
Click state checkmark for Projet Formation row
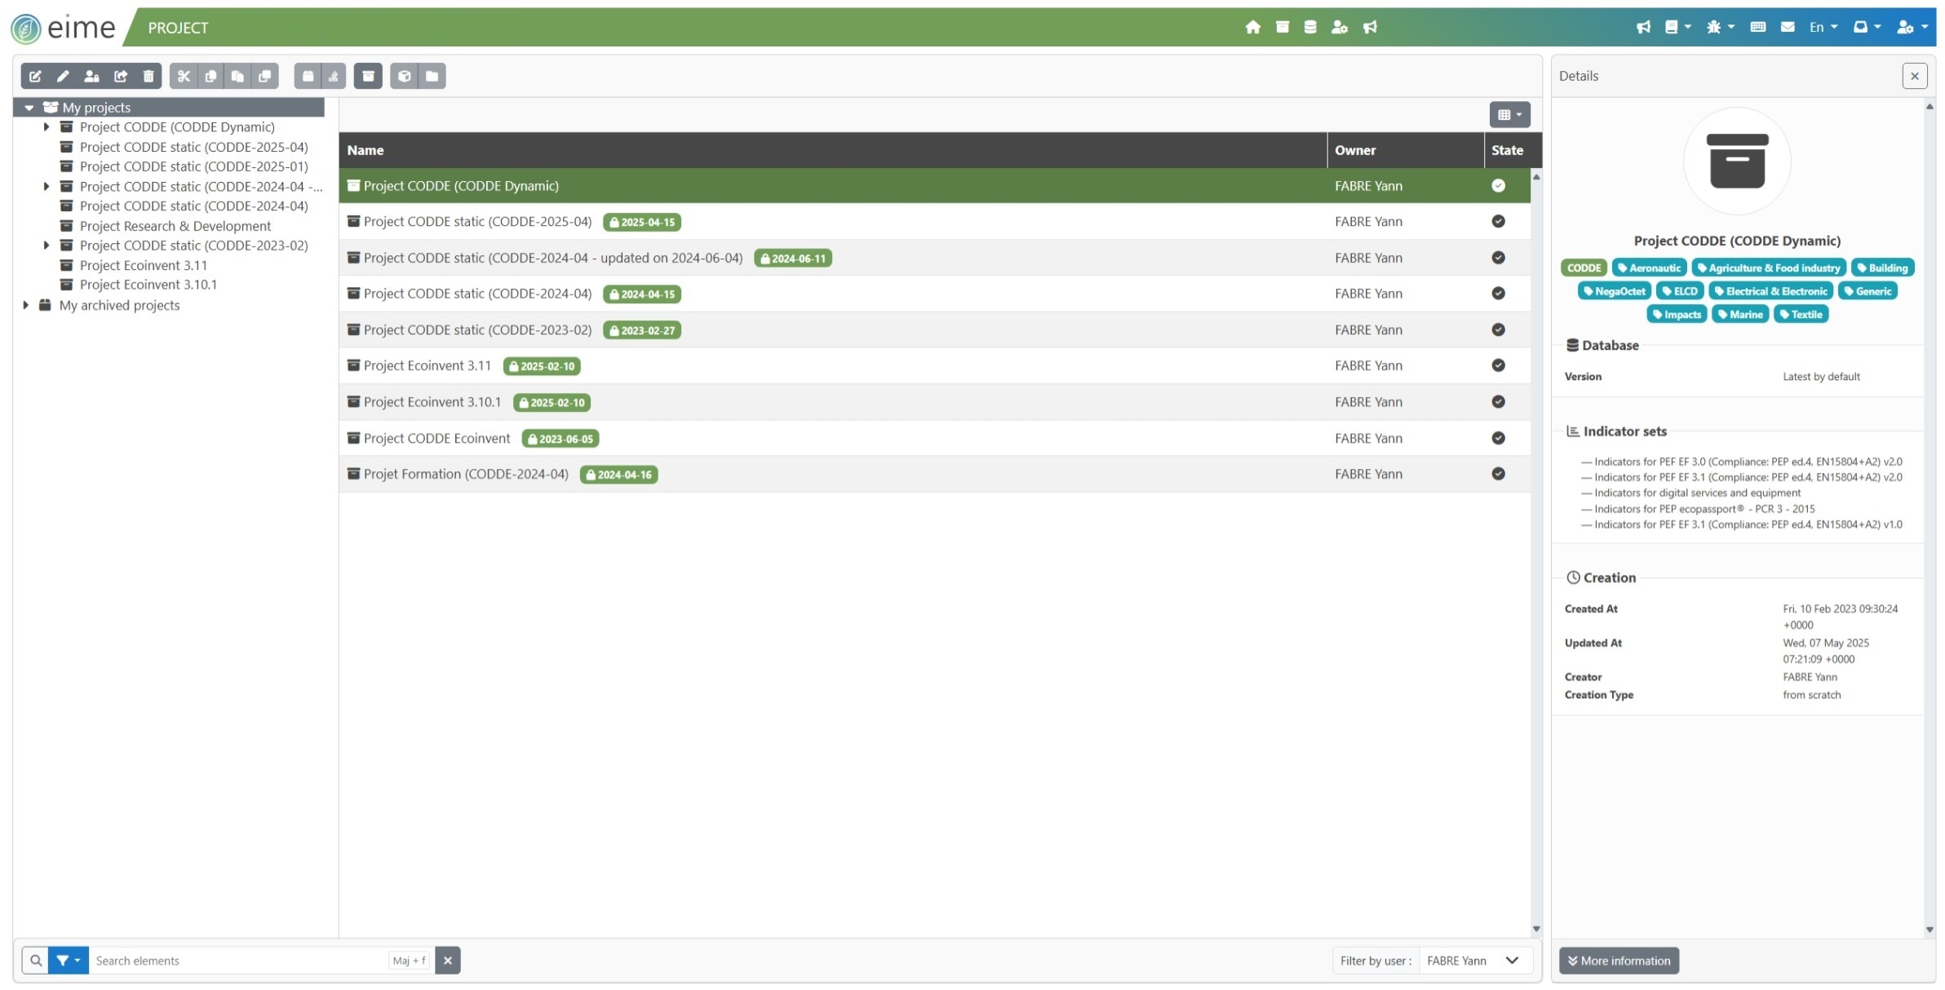1498,474
